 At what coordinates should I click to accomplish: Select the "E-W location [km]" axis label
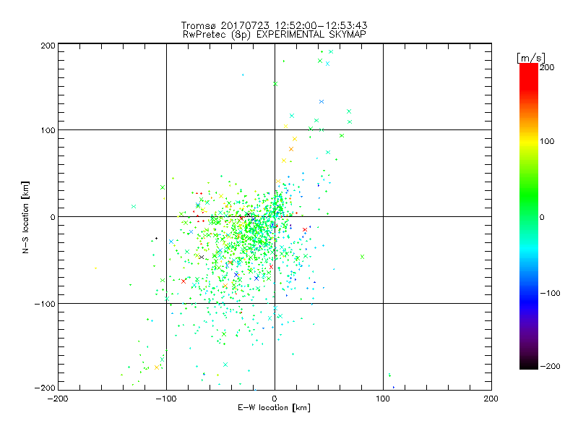(x=274, y=407)
